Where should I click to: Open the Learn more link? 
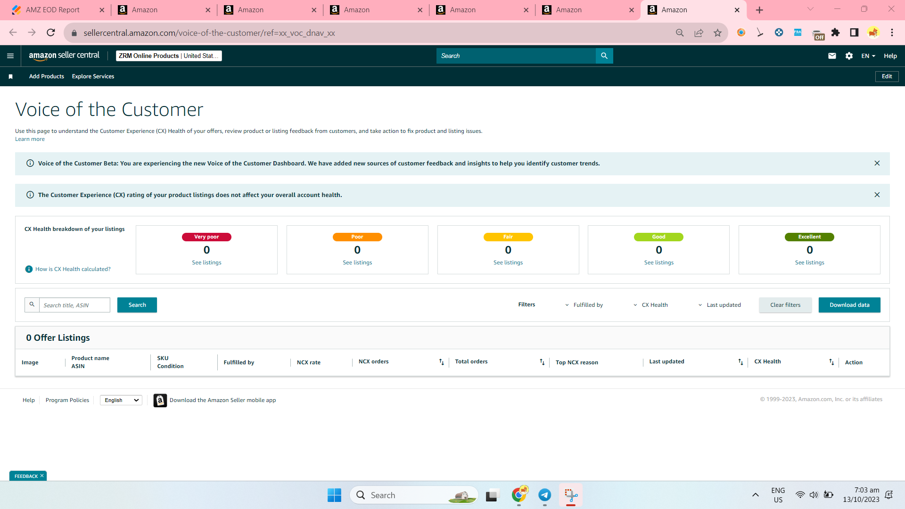pos(30,139)
